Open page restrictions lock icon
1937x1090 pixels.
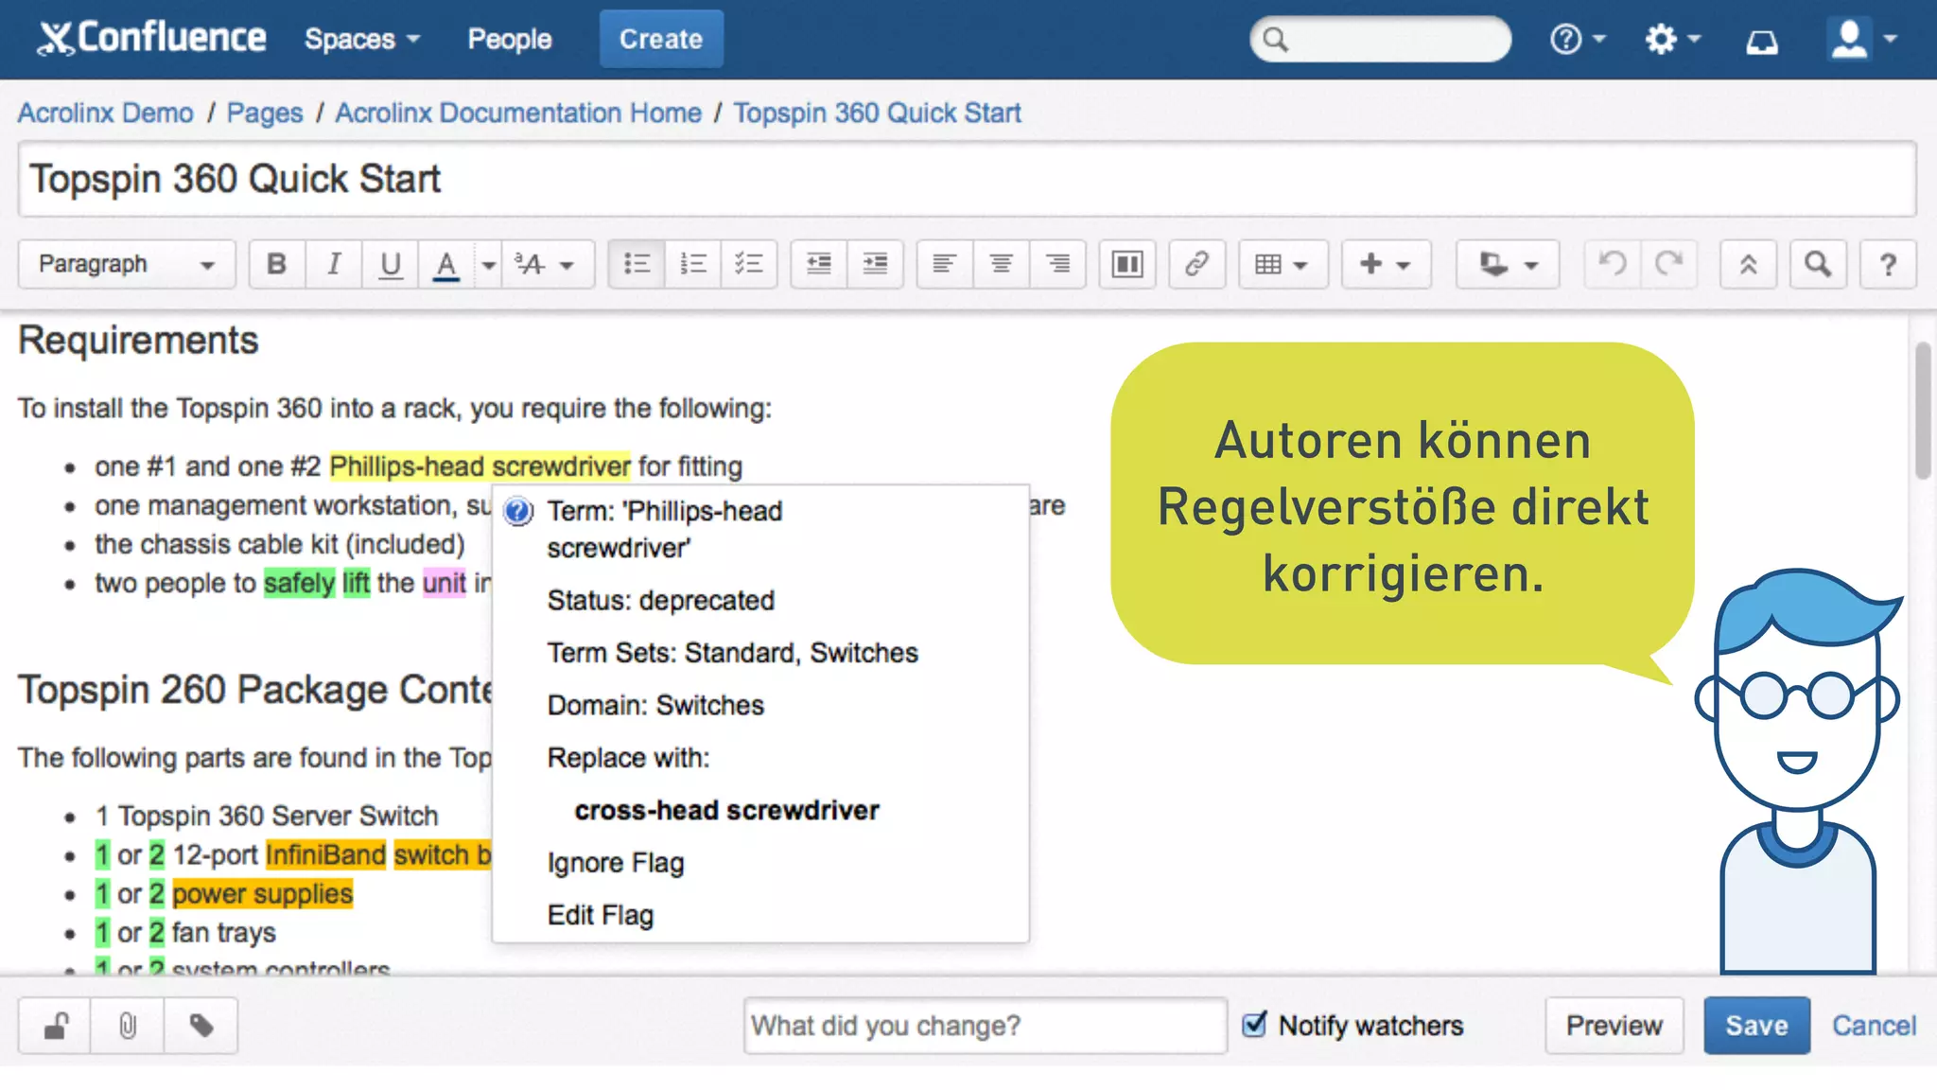pos(55,1026)
